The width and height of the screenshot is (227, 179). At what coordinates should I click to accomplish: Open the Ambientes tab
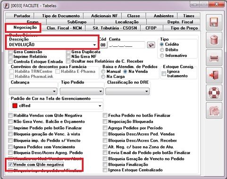point(162,16)
